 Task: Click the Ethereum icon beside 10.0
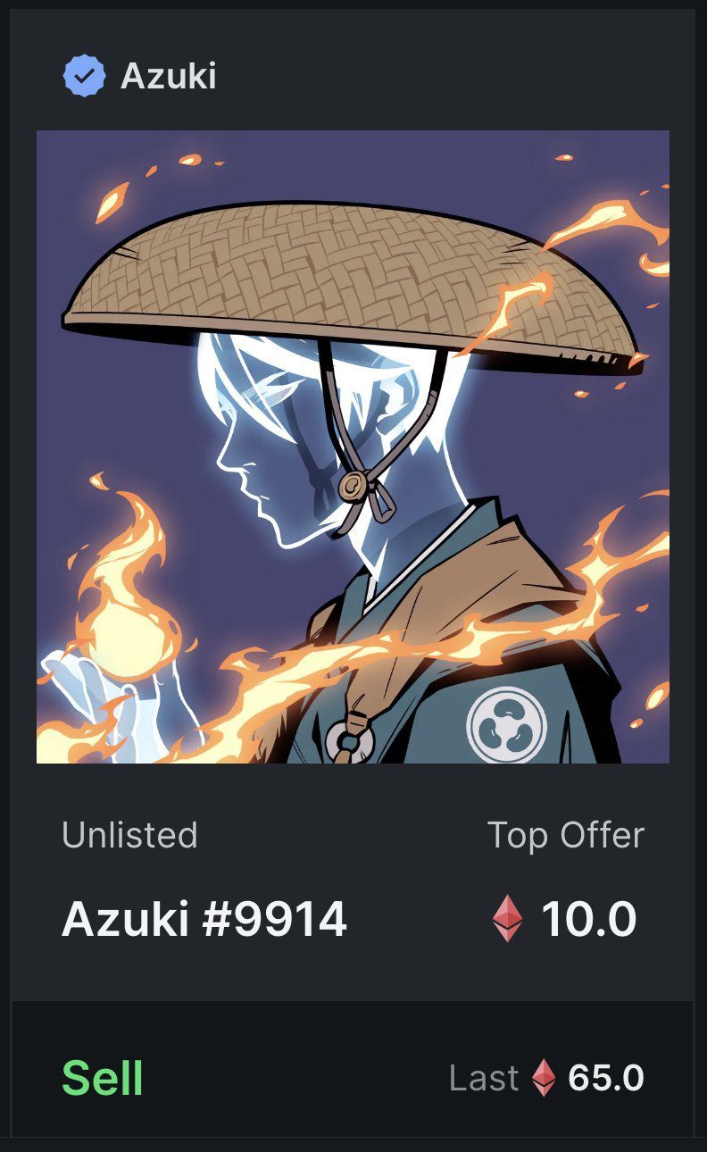tap(508, 919)
